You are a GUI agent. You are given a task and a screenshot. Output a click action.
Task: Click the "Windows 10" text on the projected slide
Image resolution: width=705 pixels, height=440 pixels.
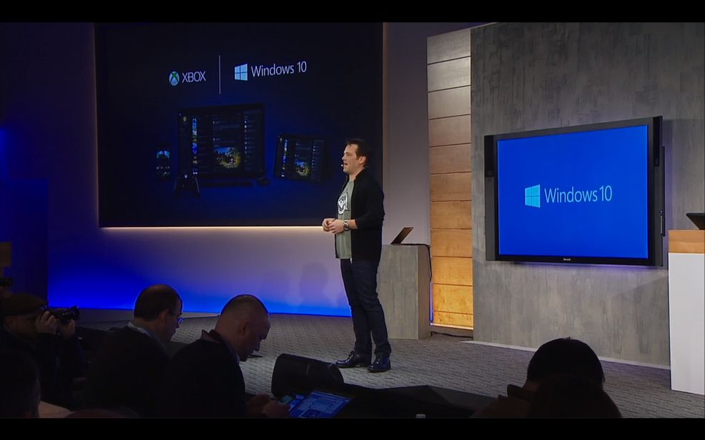(279, 69)
